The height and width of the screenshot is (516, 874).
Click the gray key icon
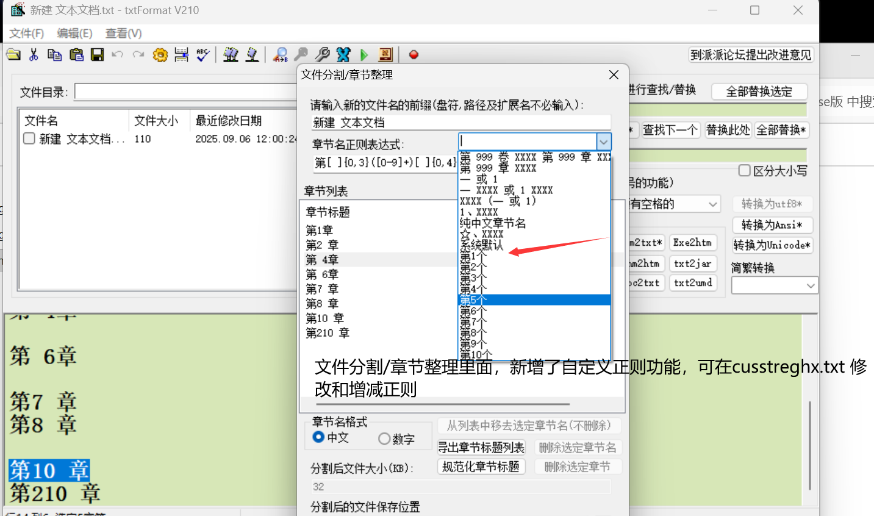301,54
